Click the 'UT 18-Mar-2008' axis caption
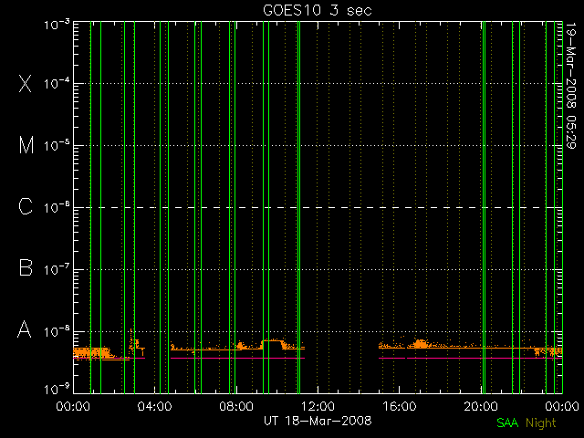Screen dimensions: 584x438 coord(318,421)
